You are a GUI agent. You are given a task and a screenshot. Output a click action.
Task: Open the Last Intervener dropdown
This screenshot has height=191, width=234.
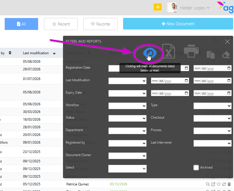tap(212, 143)
